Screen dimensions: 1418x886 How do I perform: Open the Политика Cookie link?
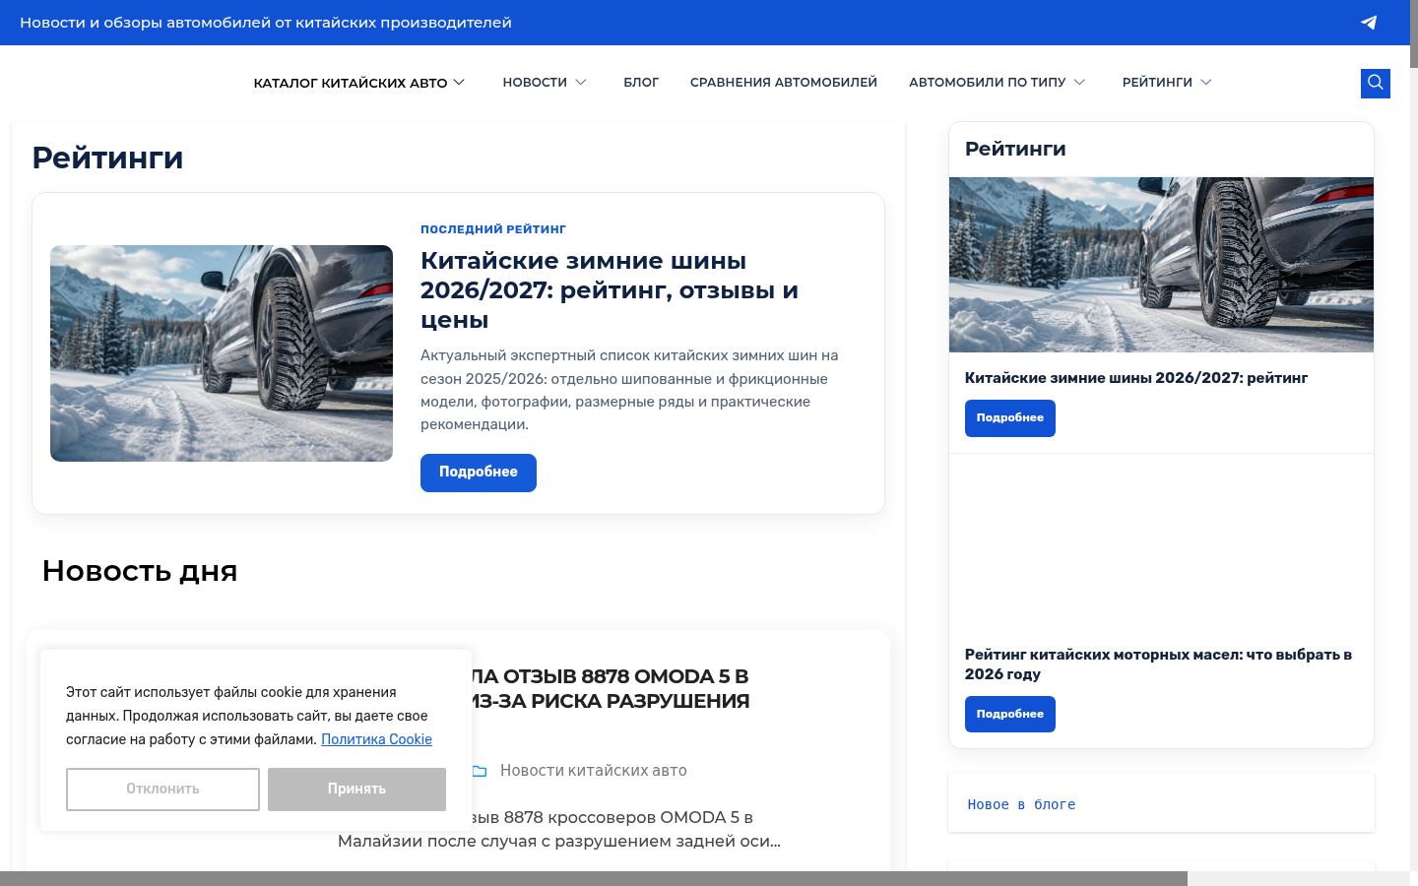[x=376, y=739]
